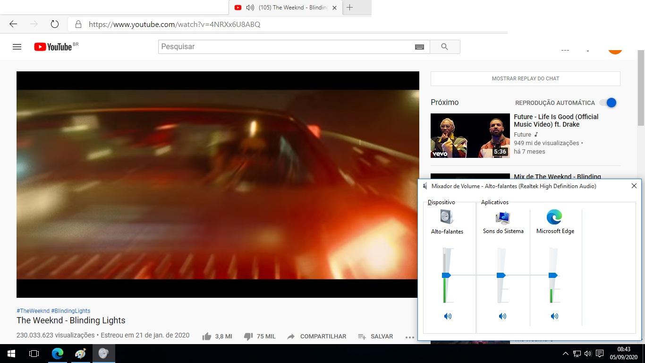Click Sons do Sistema icon in mixer
Viewport: 645px width, 363px height.
[503, 217]
